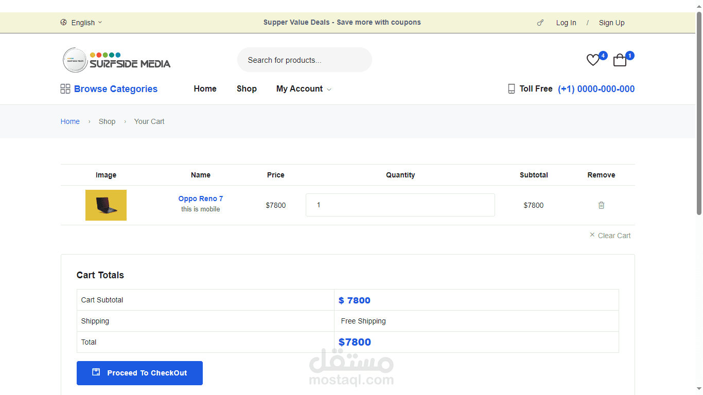Click the 'Name' column header
The height and width of the screenshot is (395, 703).
201,175
